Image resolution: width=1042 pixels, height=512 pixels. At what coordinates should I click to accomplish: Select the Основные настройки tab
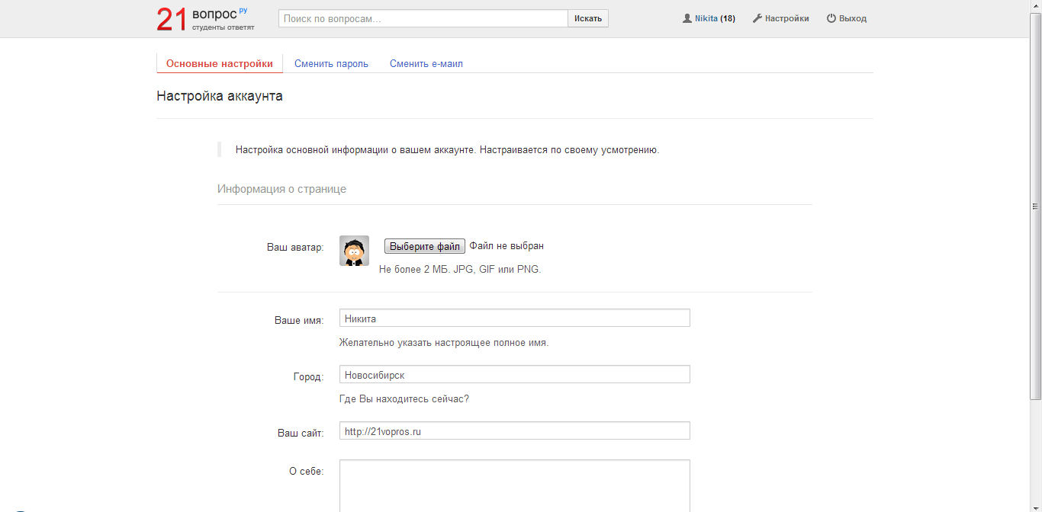point(219,64)
